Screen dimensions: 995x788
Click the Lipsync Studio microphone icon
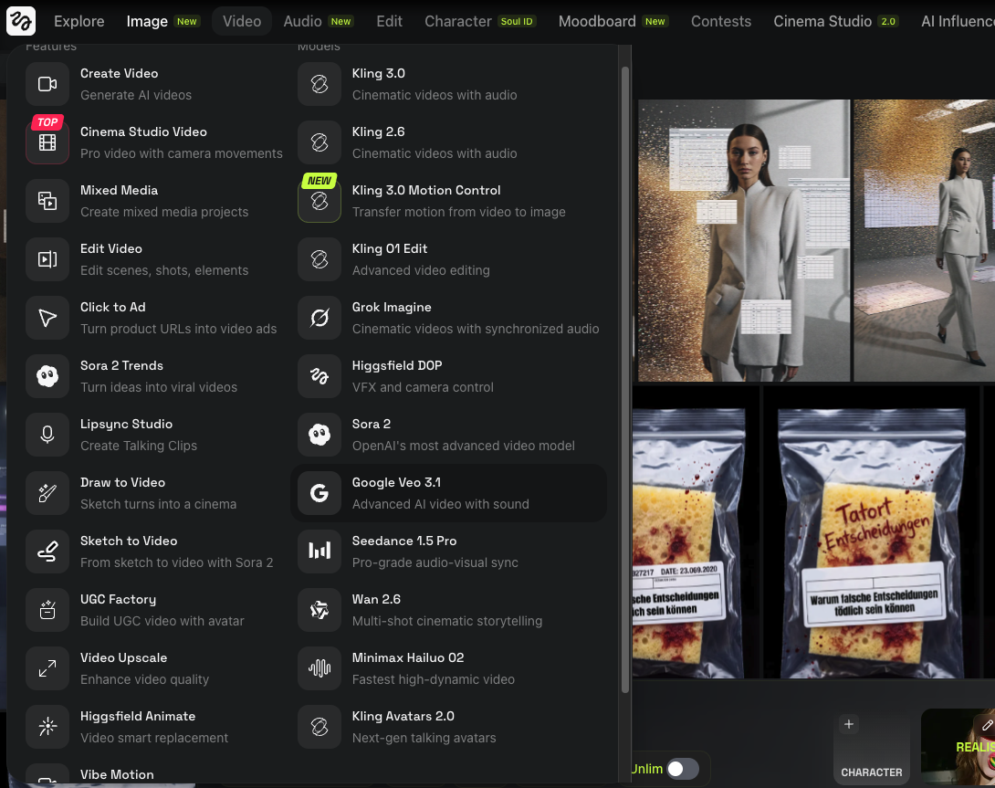tap(47, 435)
